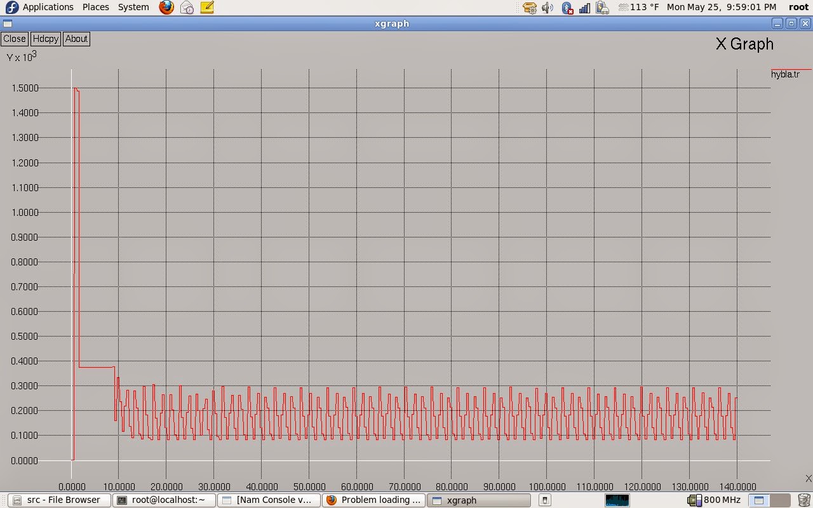Image resolution: width=813 pixels, height=508 pixels.
Task: Open the Applications menu
Action: (39, 7)
